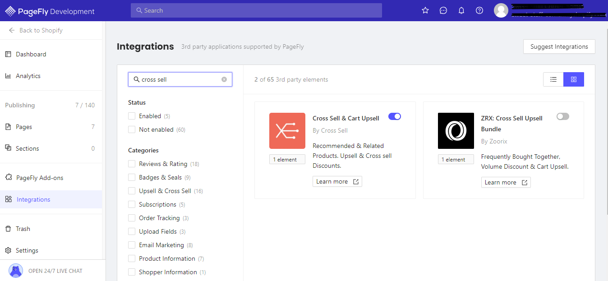Switch to list view layout
This screenshot has width=608, height=281.
553,79
